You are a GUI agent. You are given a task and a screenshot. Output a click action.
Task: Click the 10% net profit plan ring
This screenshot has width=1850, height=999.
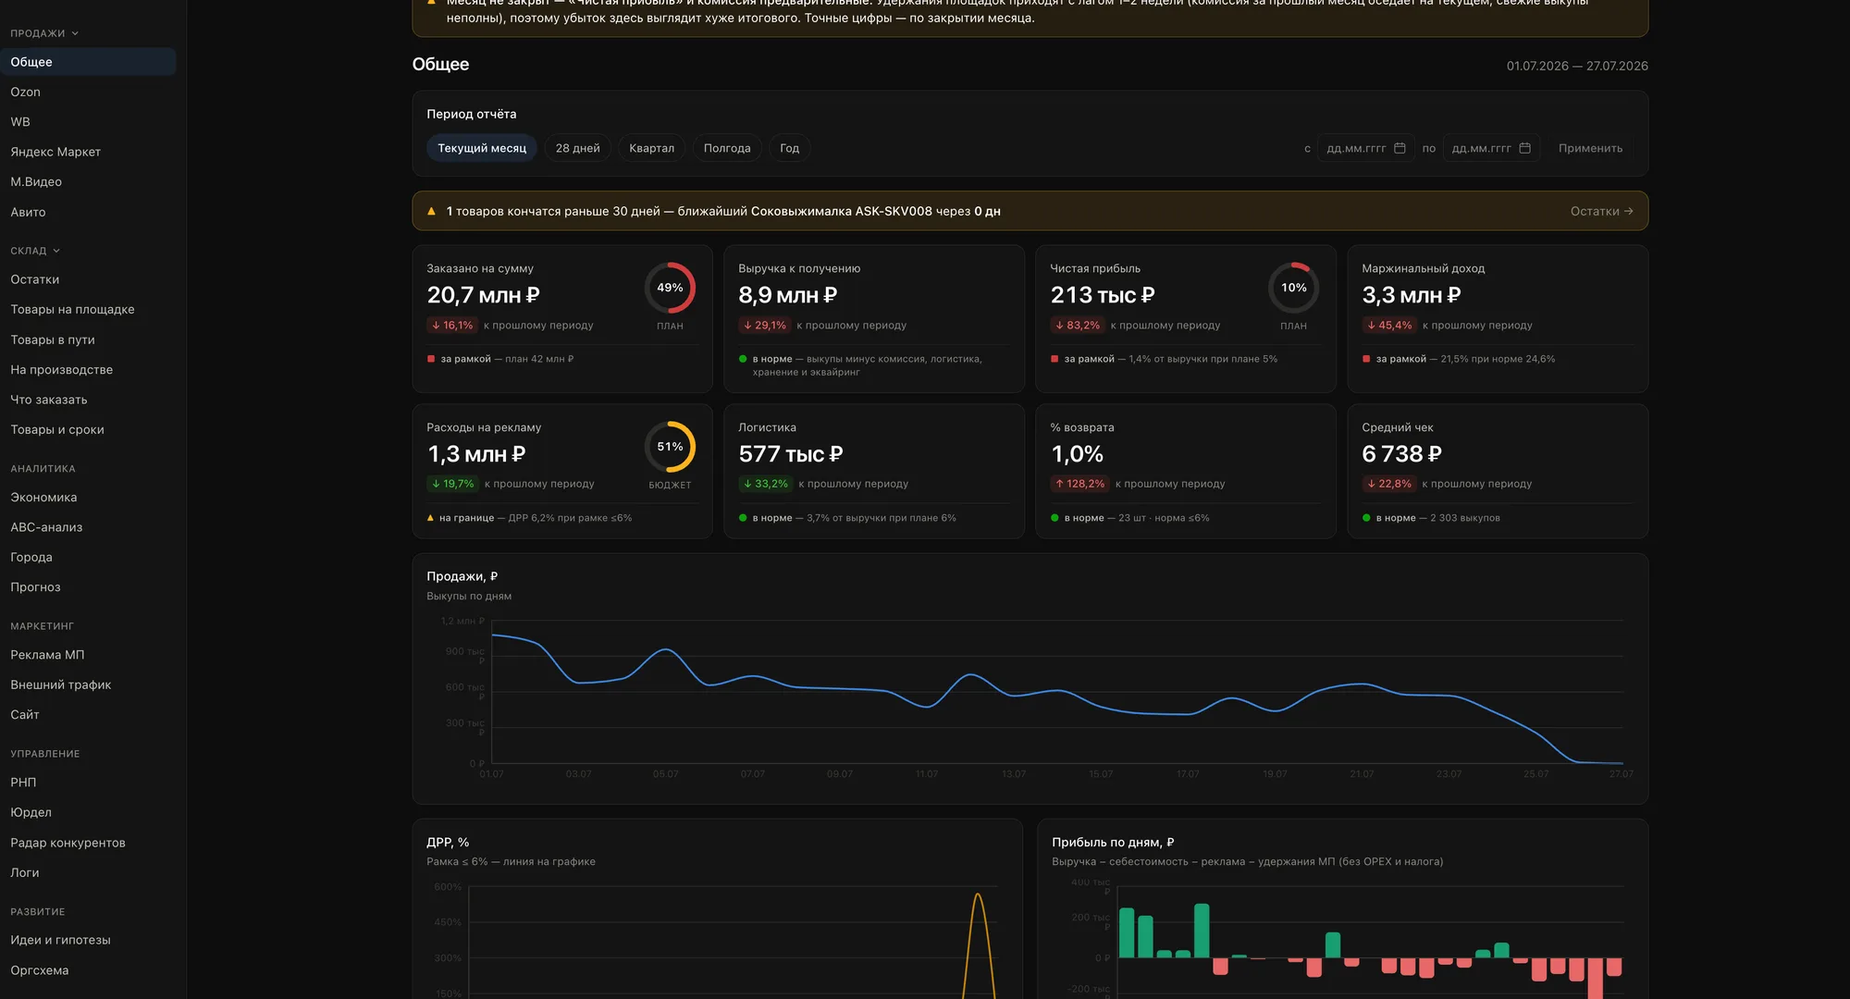point(1293,288)
